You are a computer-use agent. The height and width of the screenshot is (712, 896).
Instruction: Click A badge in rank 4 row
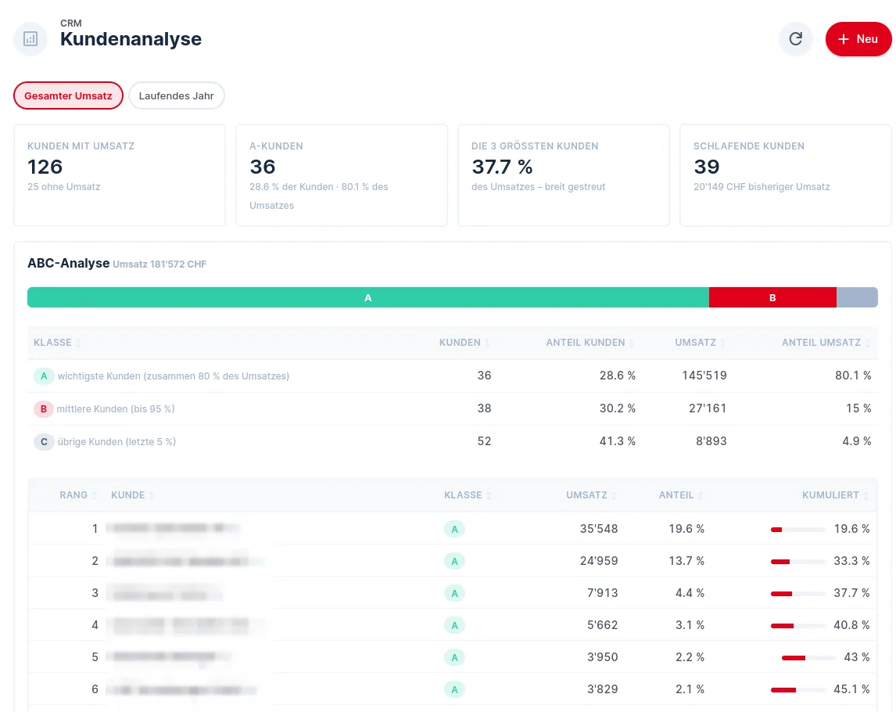[x=454, y=625]
